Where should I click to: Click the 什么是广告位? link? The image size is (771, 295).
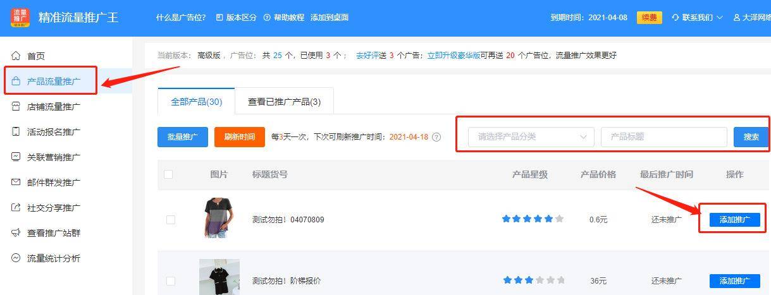(181, 18)
